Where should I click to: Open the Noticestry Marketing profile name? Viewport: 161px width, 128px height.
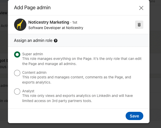pyautogui.click(x=49, y=22)
